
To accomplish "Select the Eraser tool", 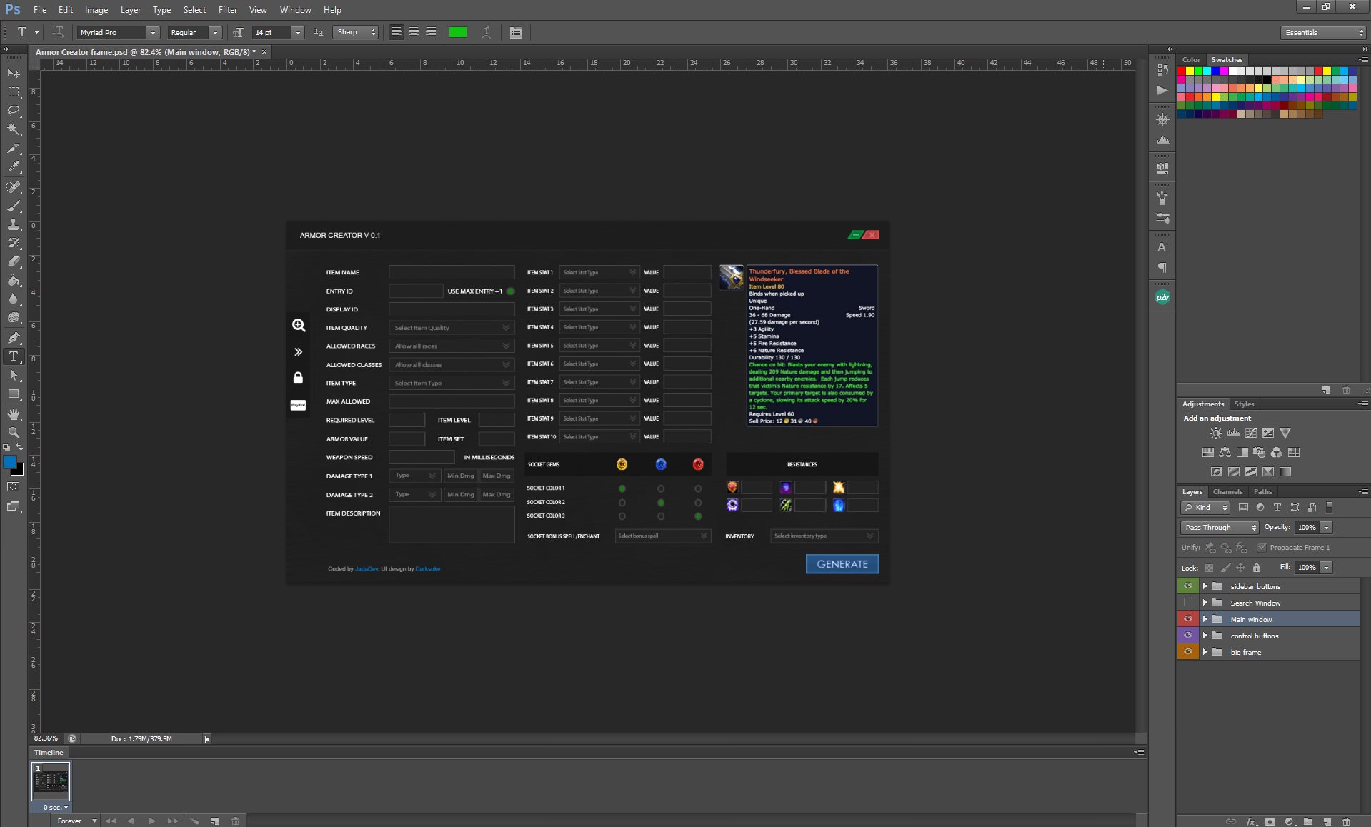I will click(14, 261).
